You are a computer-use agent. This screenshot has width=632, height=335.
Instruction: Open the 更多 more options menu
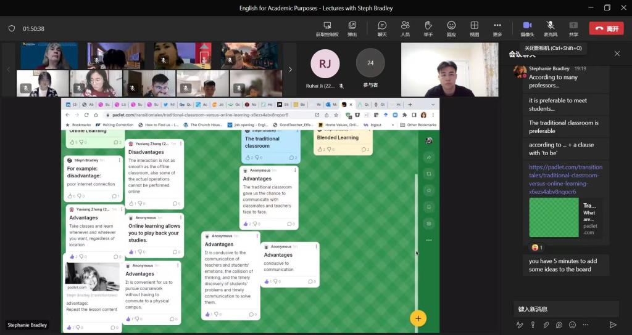497,28
